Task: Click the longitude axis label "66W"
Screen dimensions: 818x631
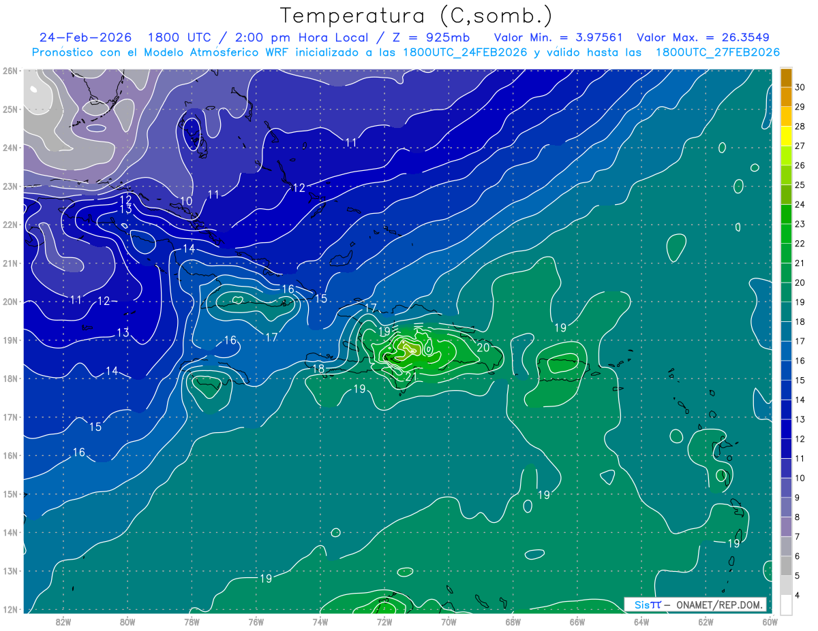Action: click(x=577, y=621)
